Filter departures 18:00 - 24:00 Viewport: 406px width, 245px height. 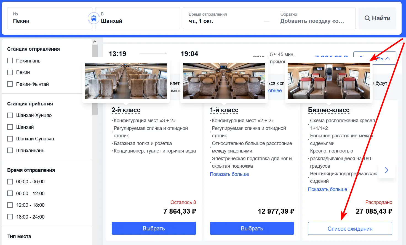coord(10,217)
